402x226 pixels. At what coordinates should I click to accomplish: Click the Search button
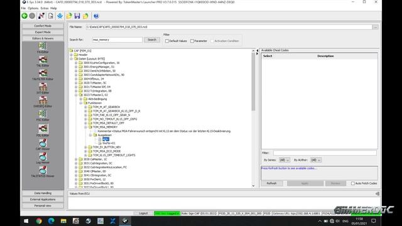click(152, 40)
